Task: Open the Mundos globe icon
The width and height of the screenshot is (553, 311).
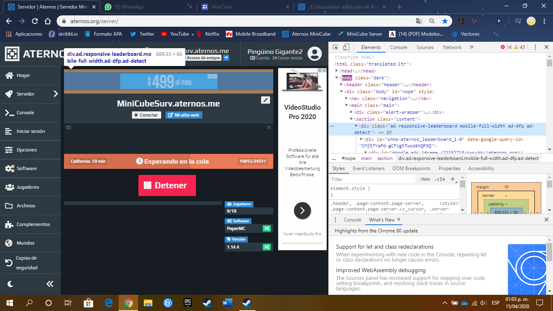Action: coord(9,243)
